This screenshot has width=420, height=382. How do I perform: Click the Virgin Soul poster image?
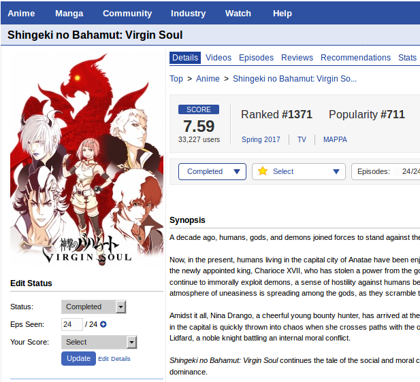pos(86,159)
